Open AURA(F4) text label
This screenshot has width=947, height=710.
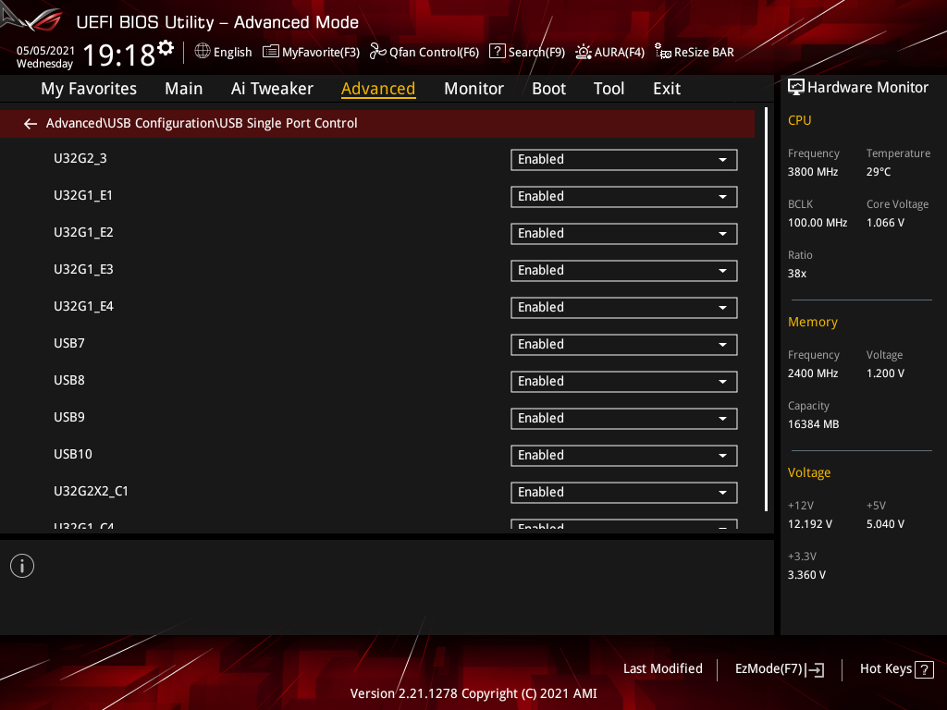coord(619,53)
